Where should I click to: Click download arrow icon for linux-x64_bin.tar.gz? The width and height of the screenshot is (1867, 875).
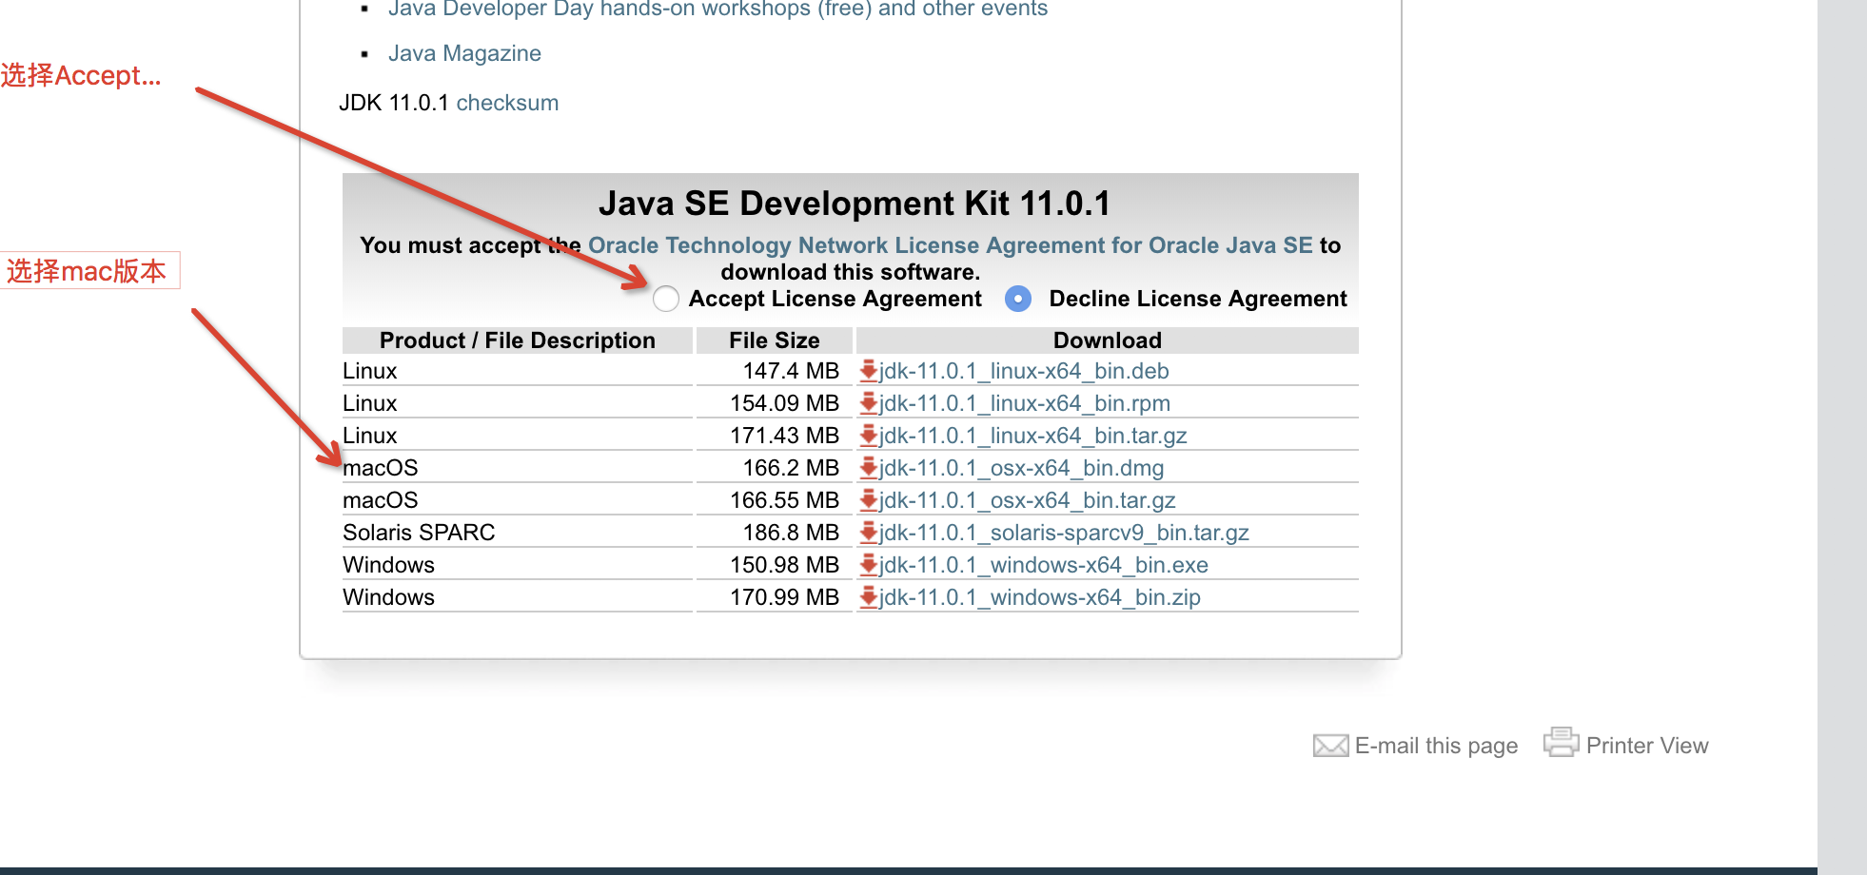868,436
